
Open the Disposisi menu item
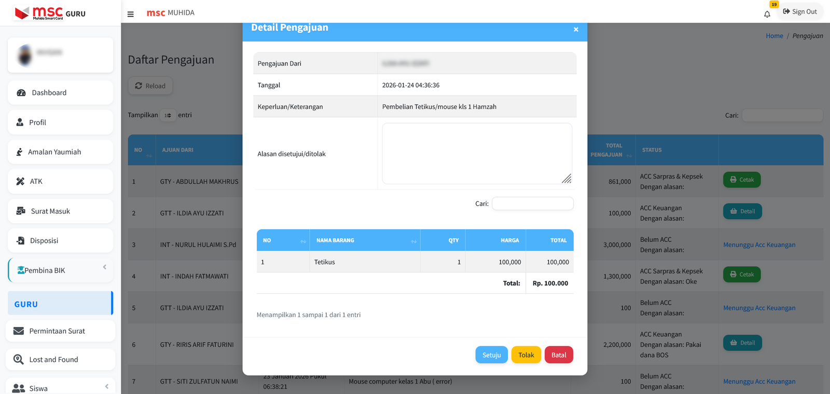point(61,240)
